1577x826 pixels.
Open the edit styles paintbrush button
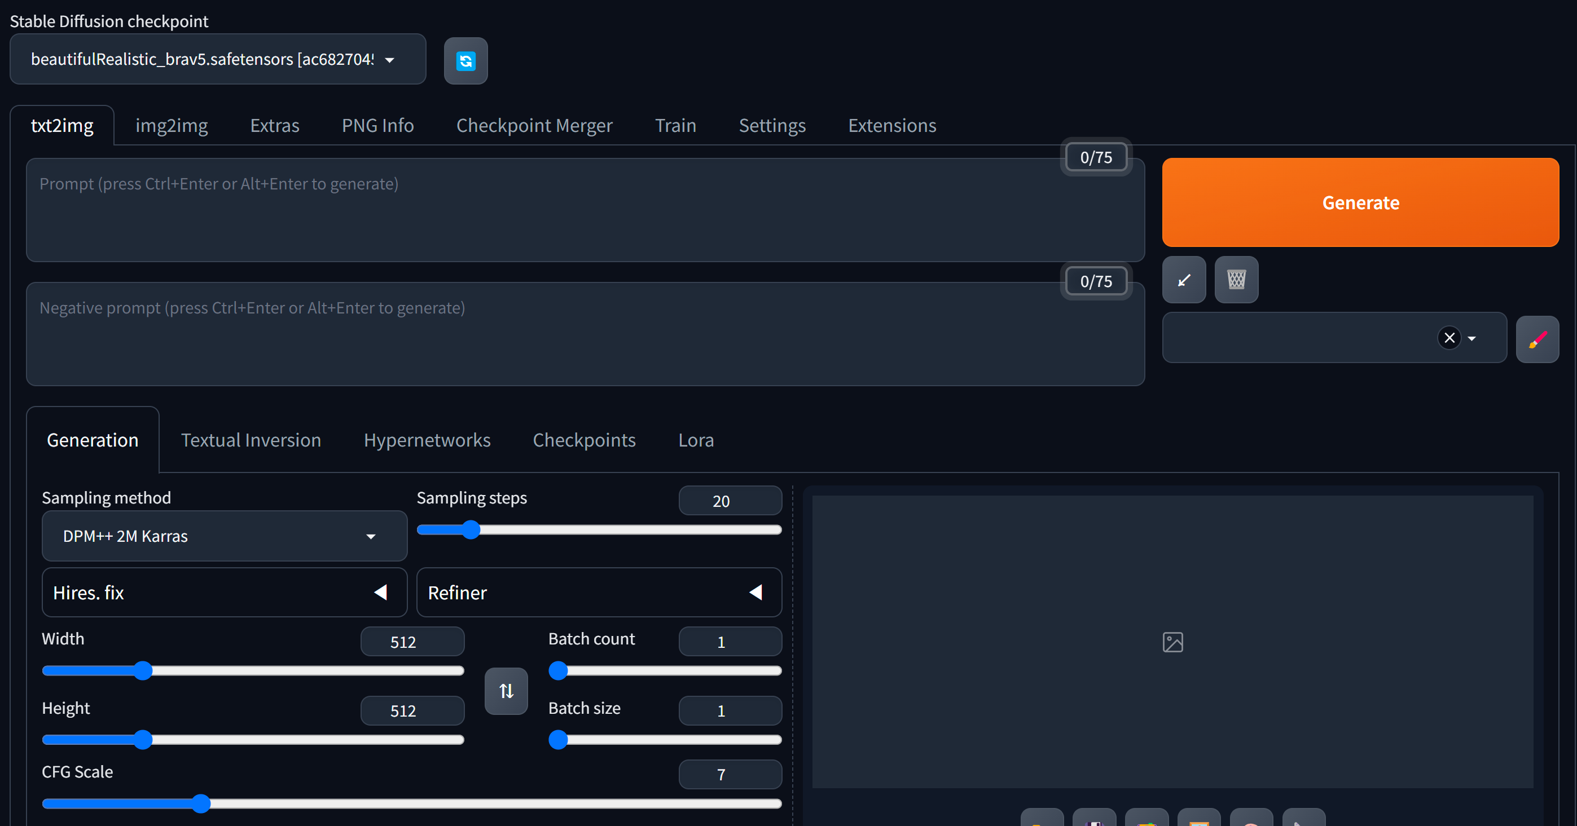(x=1536, y=339)
